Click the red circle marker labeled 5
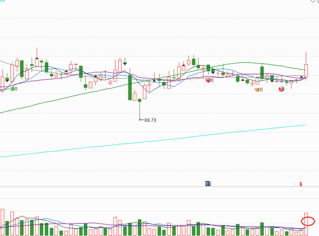The width and height of the screenshot is (319, 236). (281, 89)
